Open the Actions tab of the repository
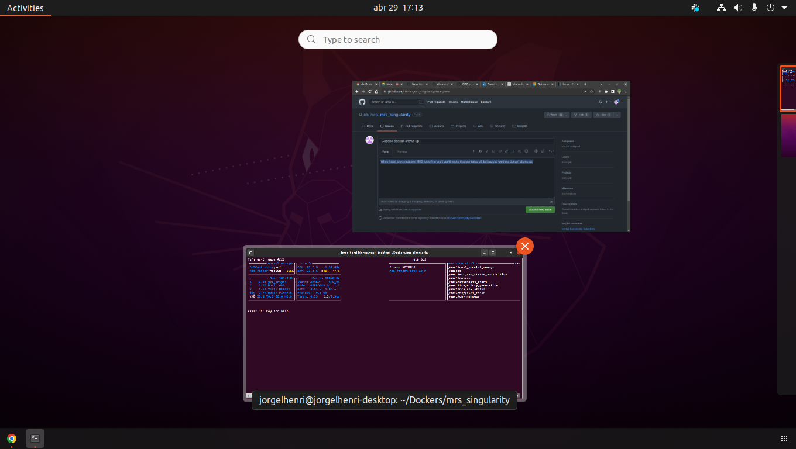 coord(437,126)
